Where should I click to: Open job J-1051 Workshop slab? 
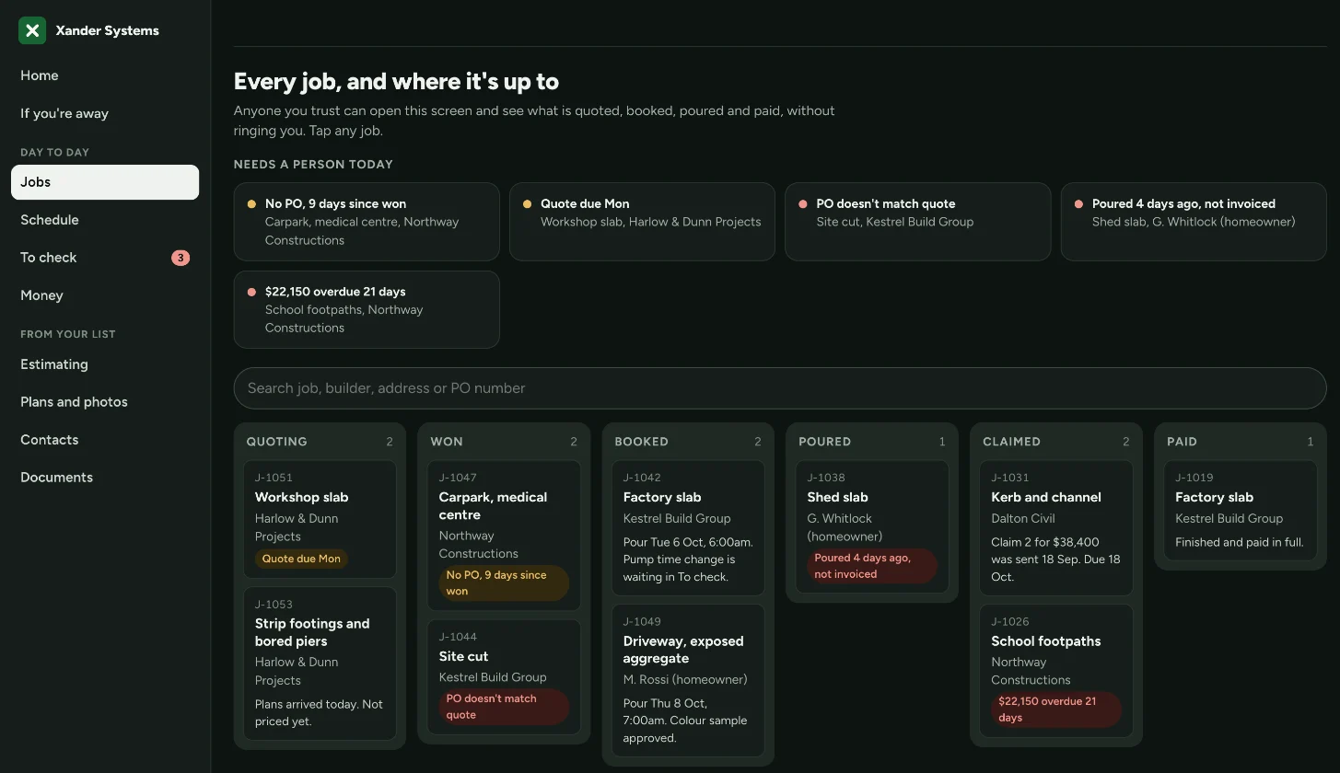[320, 520]
